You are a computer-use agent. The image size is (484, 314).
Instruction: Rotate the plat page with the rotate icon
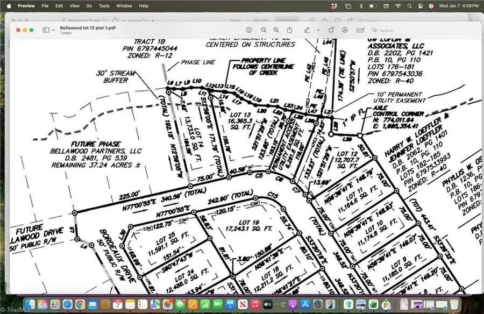[x=331, y=30]
